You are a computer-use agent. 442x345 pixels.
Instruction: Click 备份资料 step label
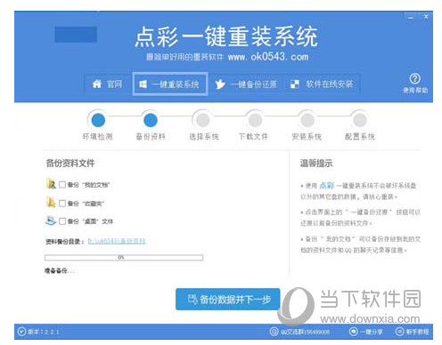tap(151, 137)
